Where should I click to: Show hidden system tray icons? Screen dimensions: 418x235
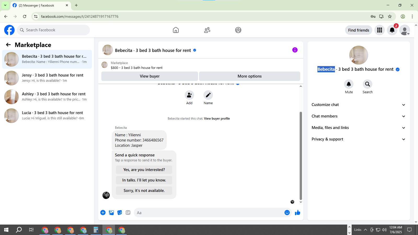[x=365, y=230]
